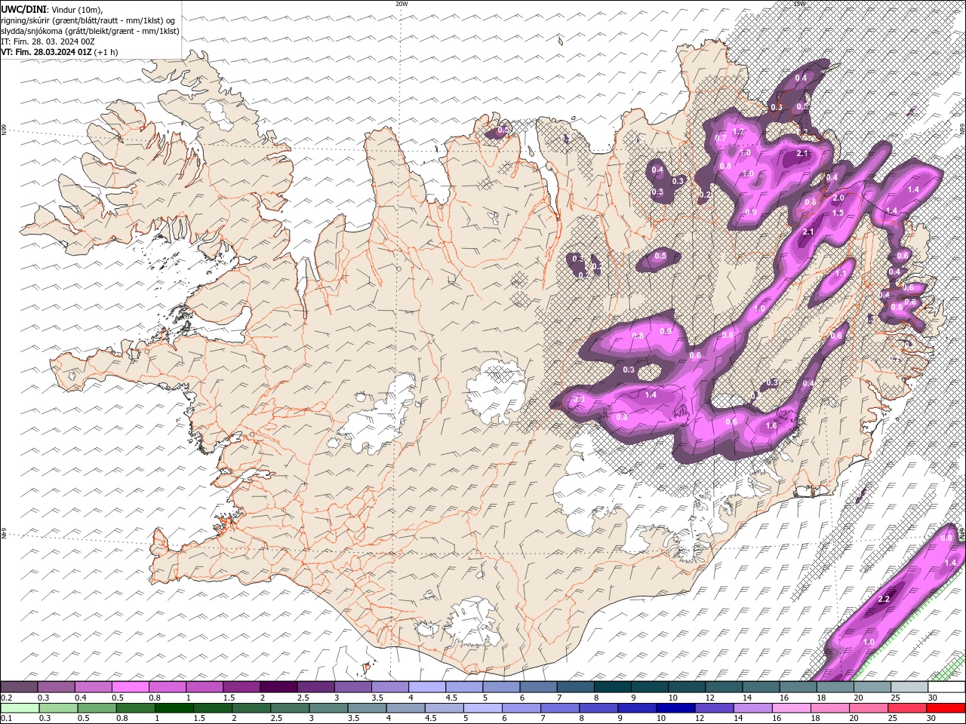
Task: Click the medium green 0.5–0.8 rain scale swatch
Action: tap(97, 708)
